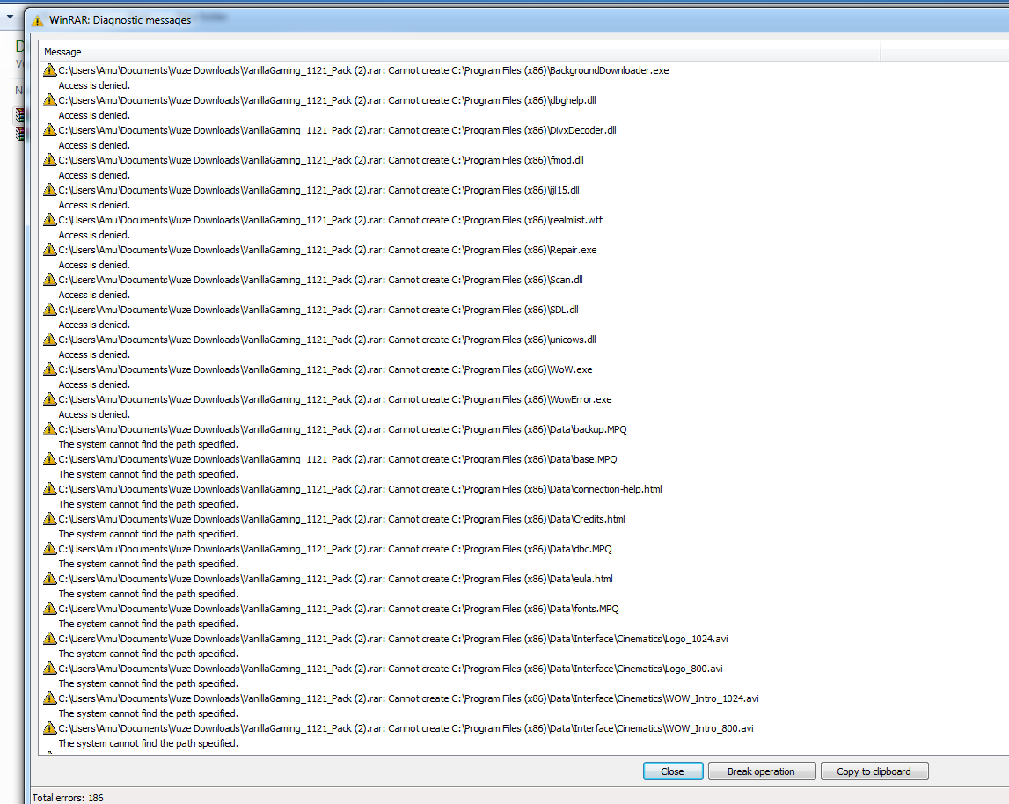1009x804 pixels.
Task: Select the SDL.dll error message text
Action: [x=318, y=310]
